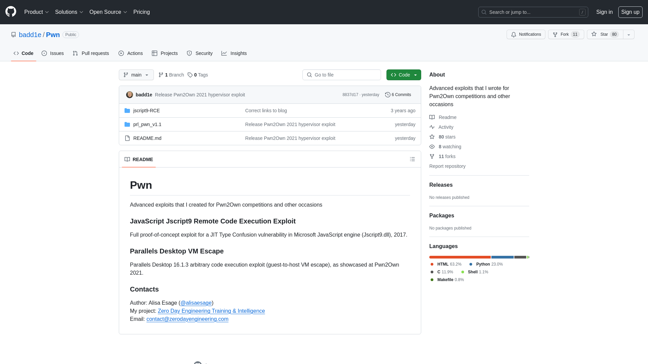Click the Notifications bell icon
The width and height of the screenshot is (648, 364).
coord(514,34)
